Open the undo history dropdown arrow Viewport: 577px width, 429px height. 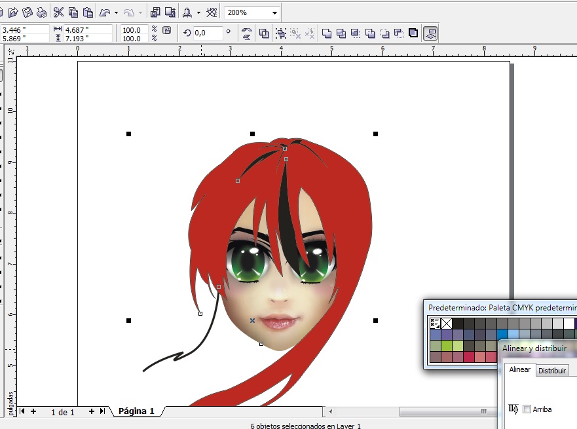117,13
